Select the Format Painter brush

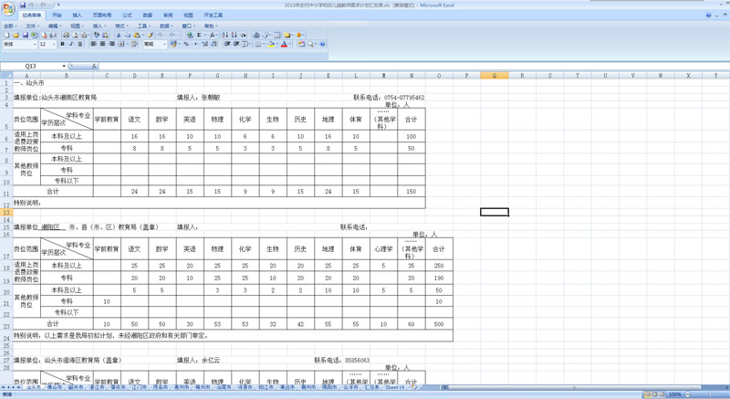tap(150, 35)
